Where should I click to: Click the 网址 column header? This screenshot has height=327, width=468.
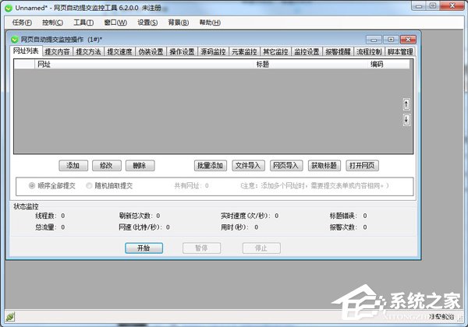tap(144, 65)
